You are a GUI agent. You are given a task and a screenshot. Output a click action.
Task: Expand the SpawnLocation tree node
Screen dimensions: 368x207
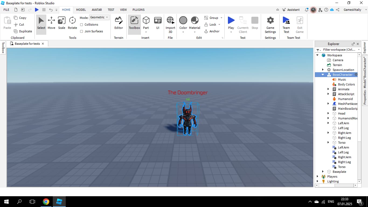click(323, 70)
